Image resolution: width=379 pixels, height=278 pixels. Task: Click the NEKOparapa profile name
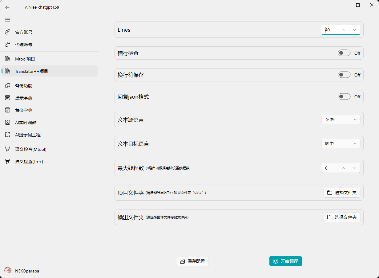[x=27, y=271]
